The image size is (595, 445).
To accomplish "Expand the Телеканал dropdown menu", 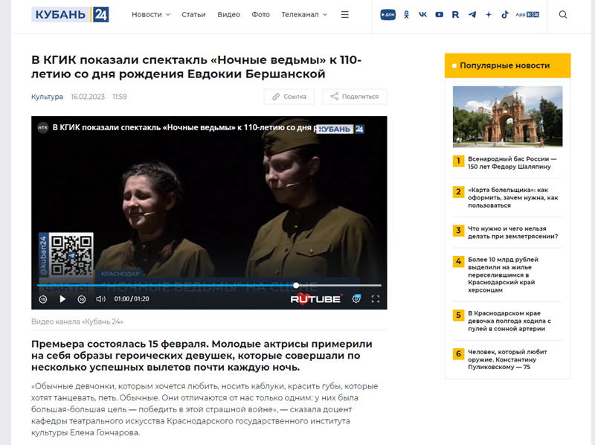I will [304, 14].
